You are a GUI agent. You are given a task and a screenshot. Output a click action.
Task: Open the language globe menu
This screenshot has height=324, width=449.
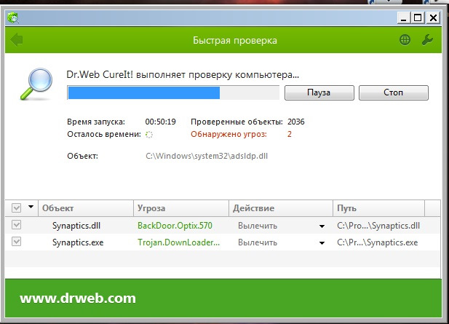point(405,40)
